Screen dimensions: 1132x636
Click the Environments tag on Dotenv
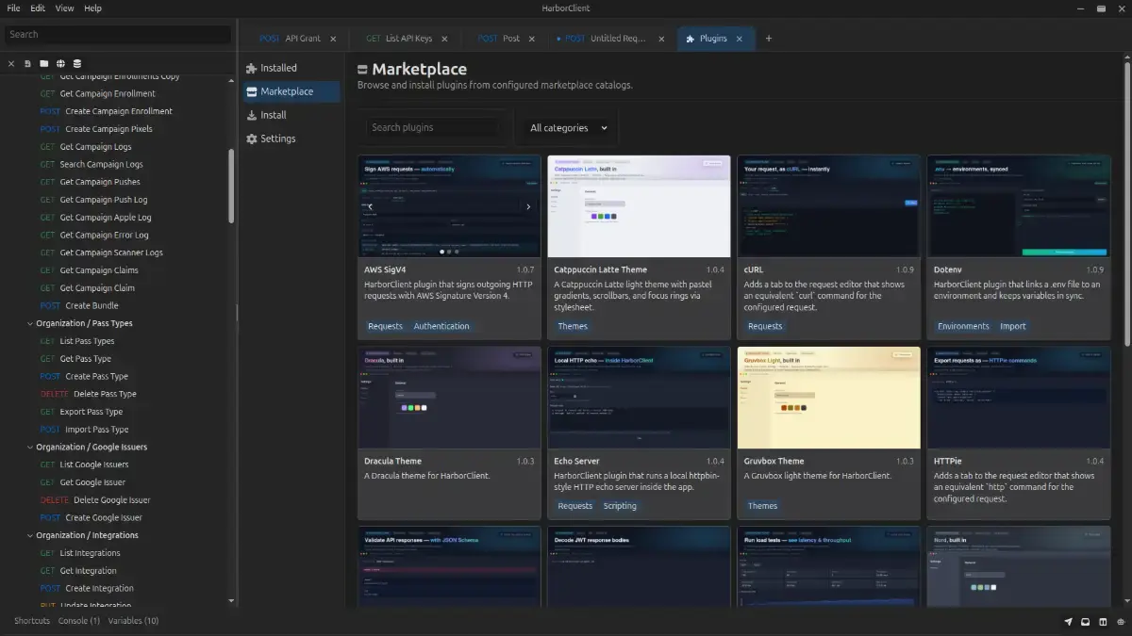point(963,326)
